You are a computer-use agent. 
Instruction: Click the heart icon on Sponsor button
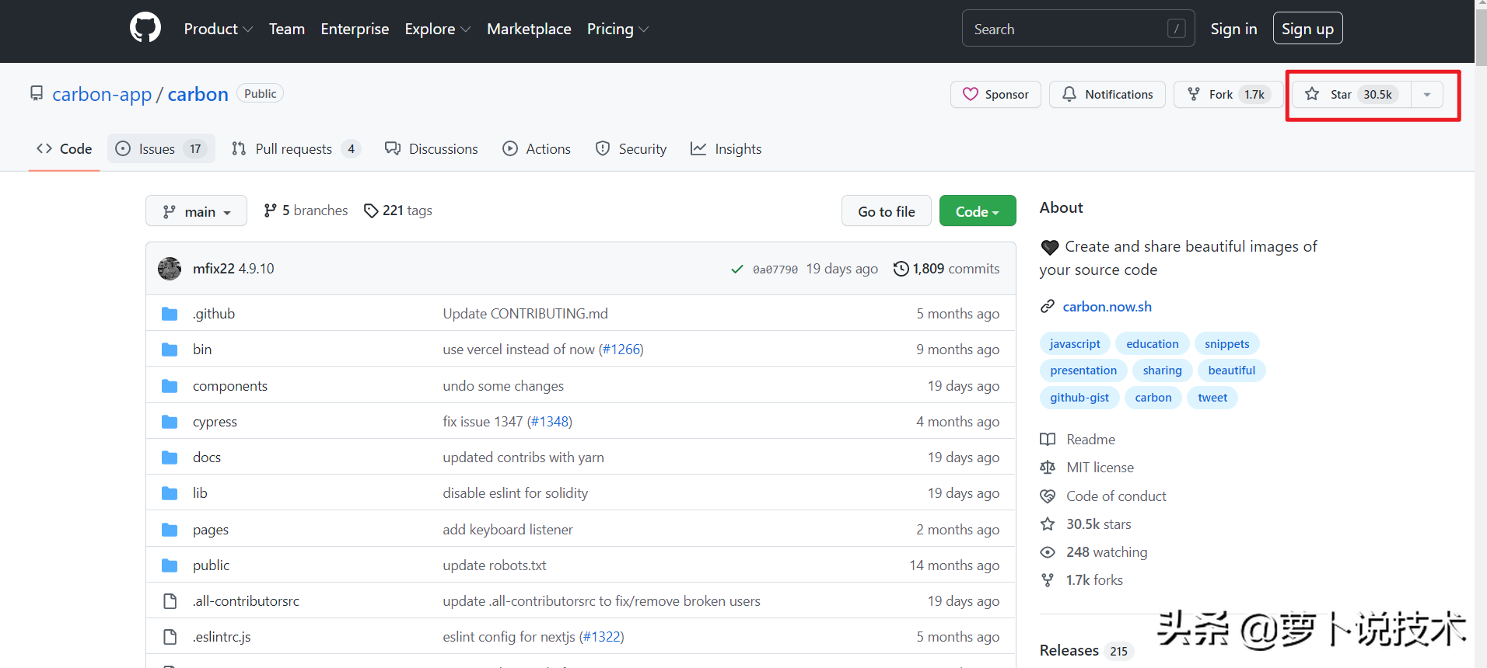point(971,94)
